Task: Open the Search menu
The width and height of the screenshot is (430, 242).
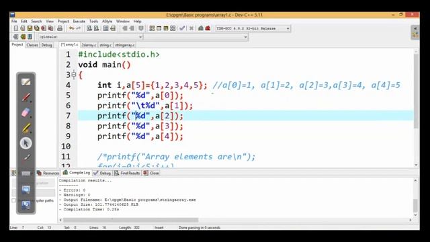Action: tap(36, 21)
